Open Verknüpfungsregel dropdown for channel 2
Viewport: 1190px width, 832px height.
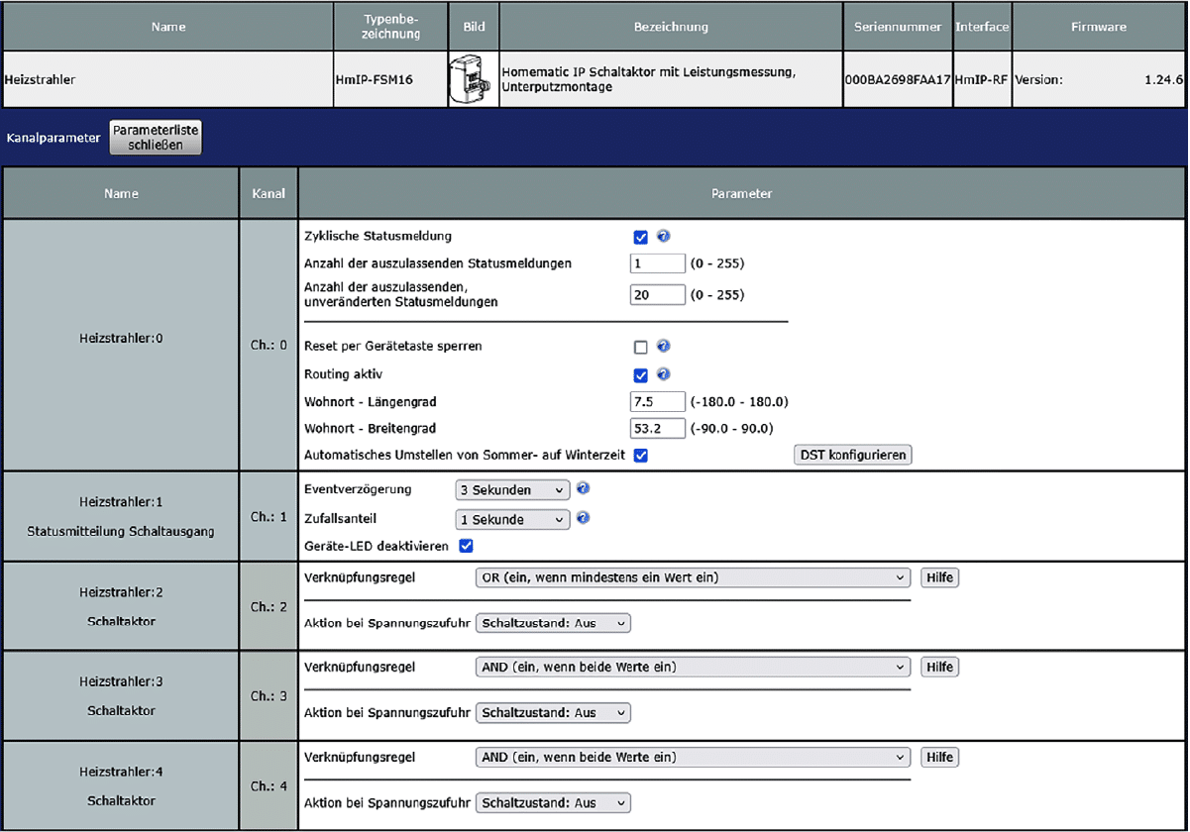click(693, 577)
